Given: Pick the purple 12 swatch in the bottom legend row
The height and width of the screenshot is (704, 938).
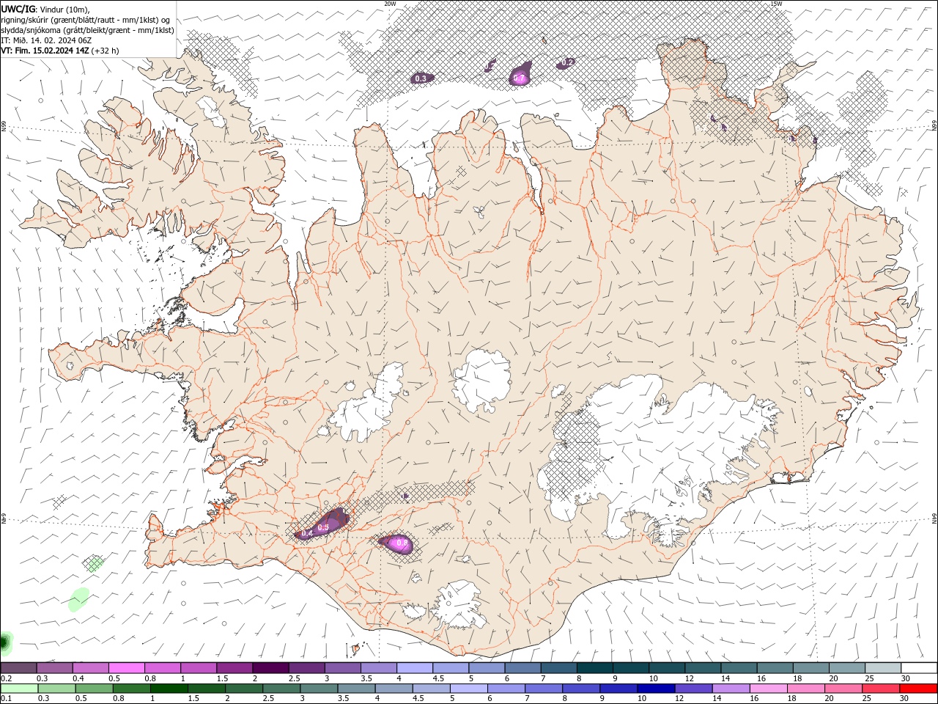Looking at the screenshot, I should point(693,689).
